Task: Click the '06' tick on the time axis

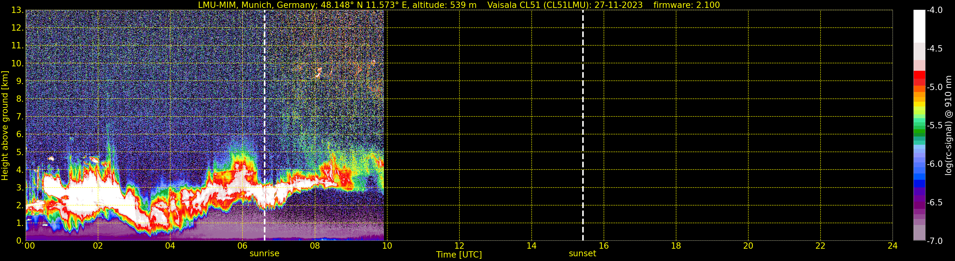Action: pos(242,246)
